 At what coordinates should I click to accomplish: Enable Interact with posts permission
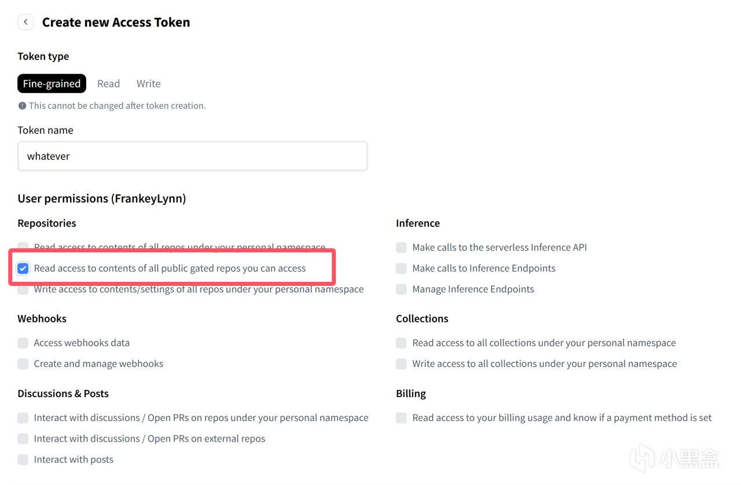[23, 460]
